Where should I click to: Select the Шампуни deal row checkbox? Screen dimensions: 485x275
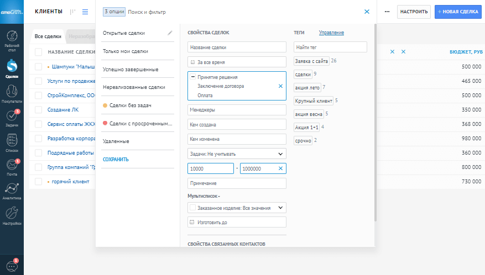pos(38,66)
